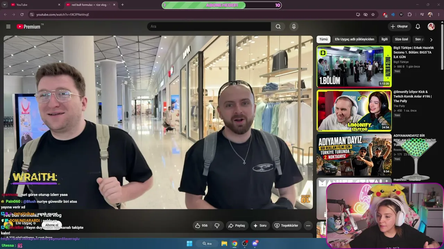Screen dimensions: 444x249
Task: Open the Big5 Türkiye Erkek Hazırlık Sezonu title
Action: 414,53
